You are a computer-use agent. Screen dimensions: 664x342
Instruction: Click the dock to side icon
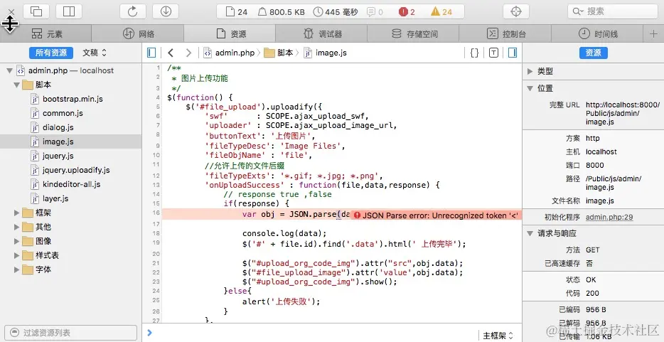pos(68,11)
